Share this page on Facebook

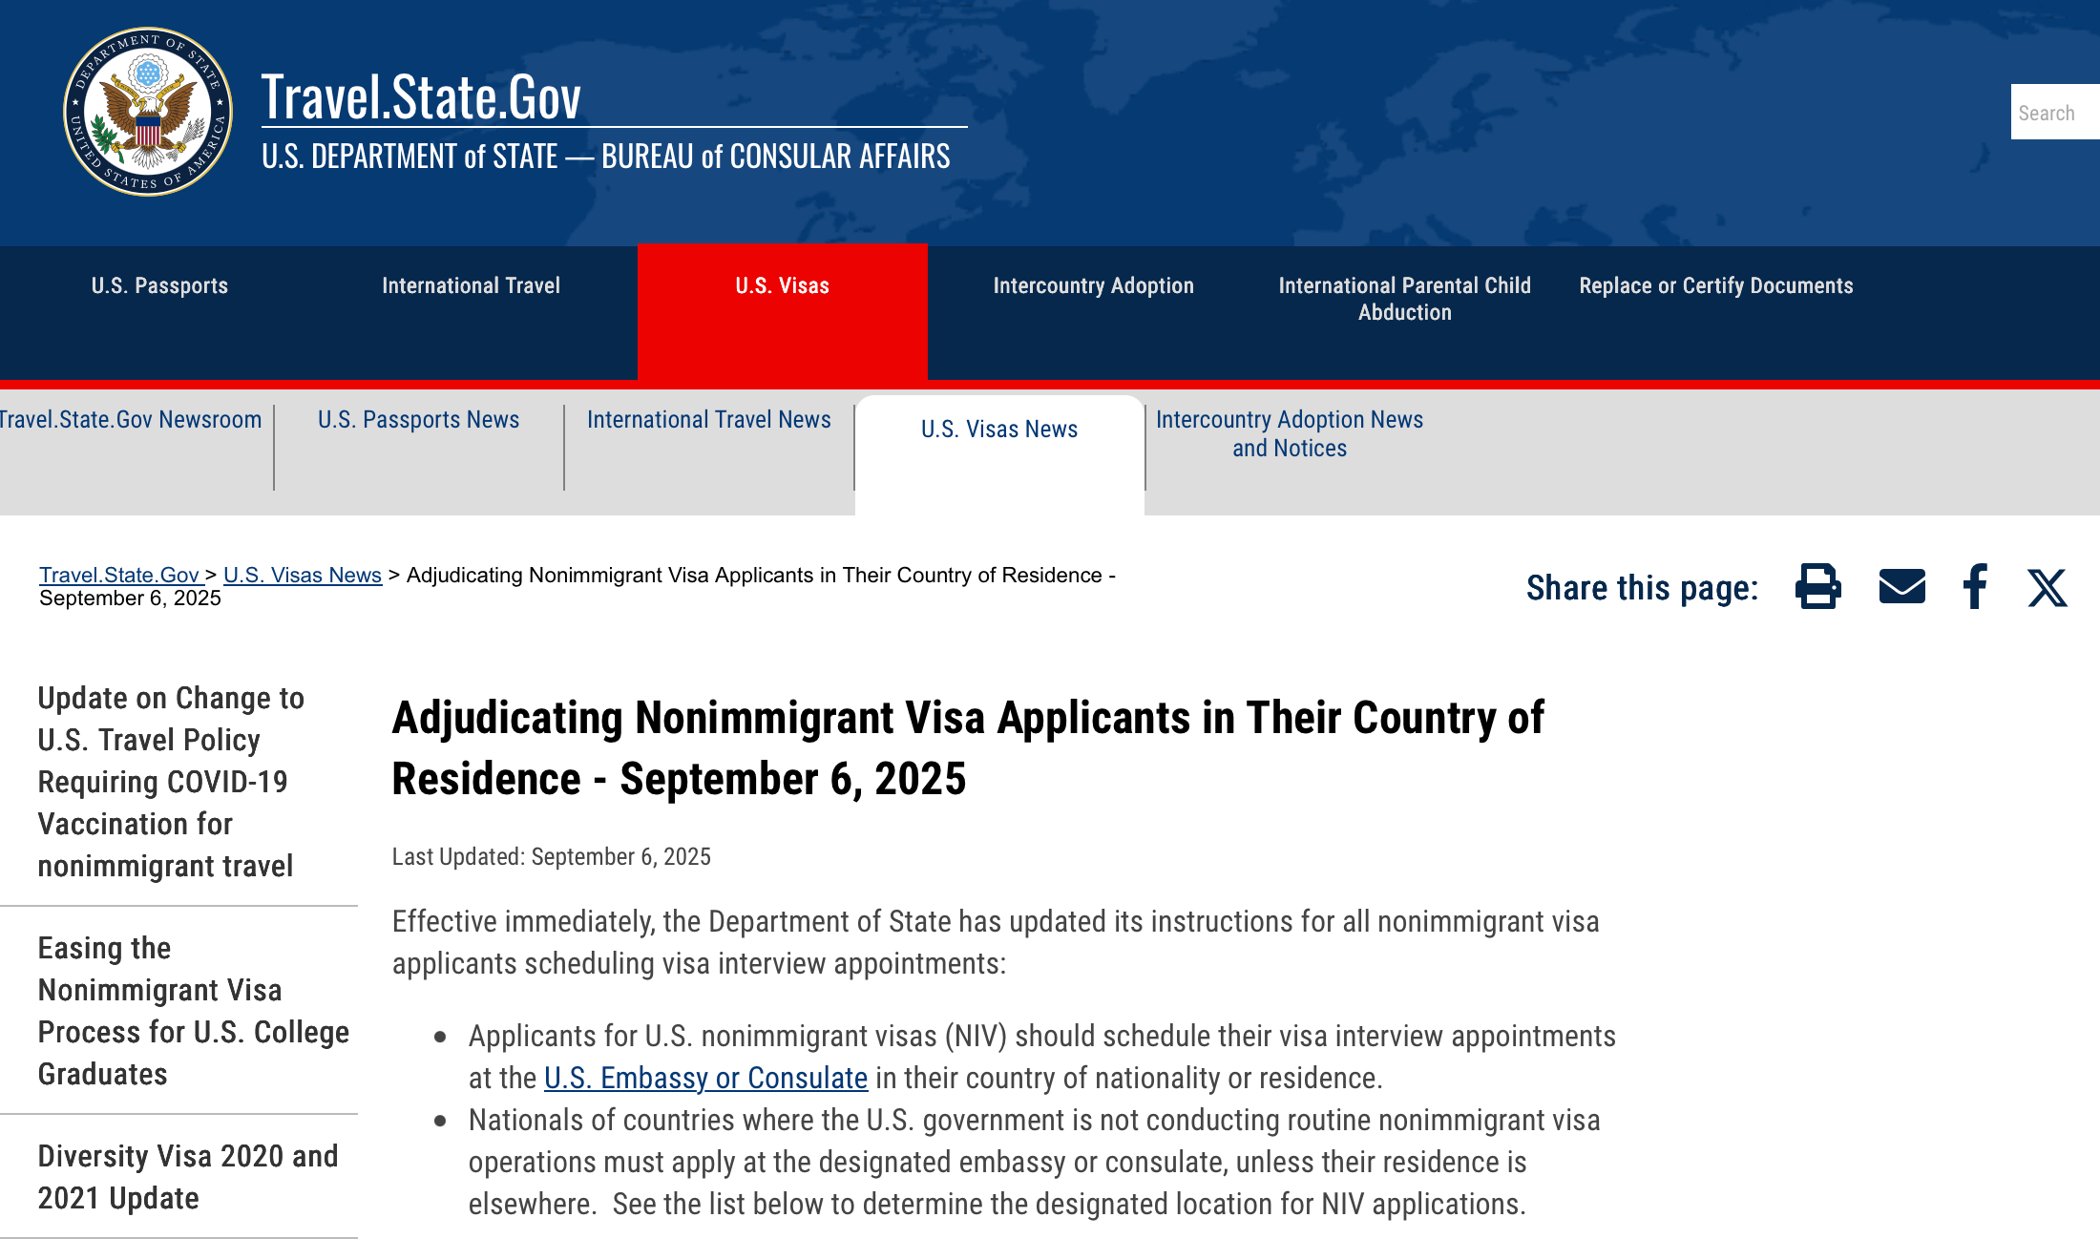pos(1975,587)
